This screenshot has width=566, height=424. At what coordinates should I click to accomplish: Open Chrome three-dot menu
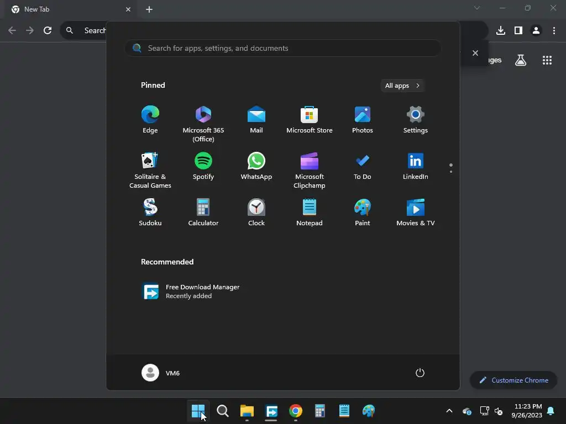[554, 31]
